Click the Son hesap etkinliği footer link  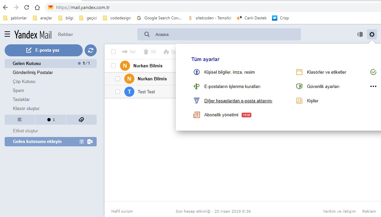pos(213,211)
